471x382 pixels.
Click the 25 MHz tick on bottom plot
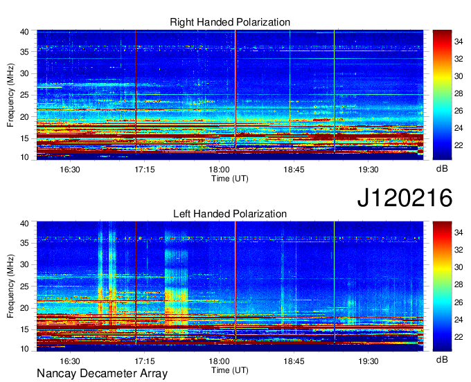point(24,286)
